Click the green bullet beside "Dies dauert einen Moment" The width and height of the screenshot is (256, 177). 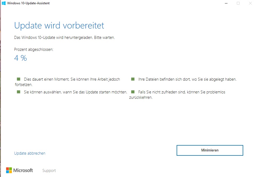(19, 79)
